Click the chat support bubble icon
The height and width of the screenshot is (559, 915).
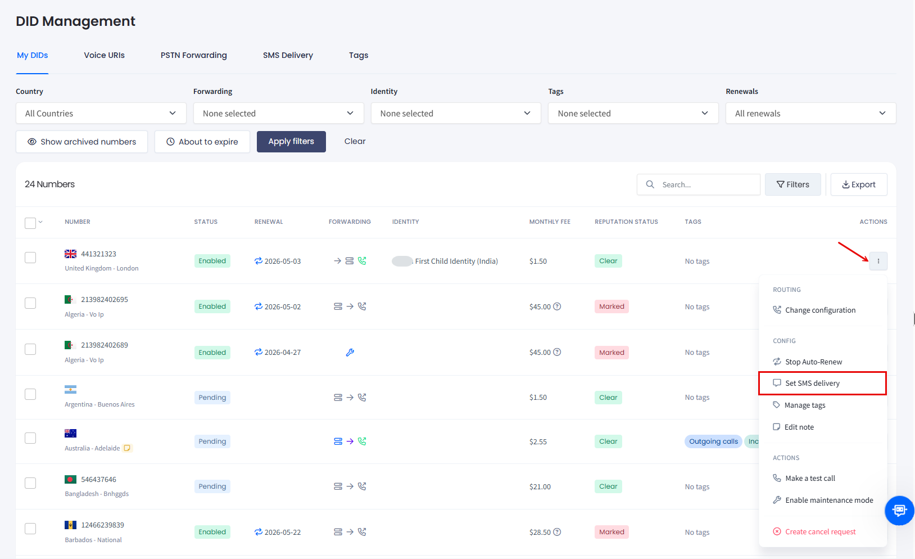click(x=899, y=510)
